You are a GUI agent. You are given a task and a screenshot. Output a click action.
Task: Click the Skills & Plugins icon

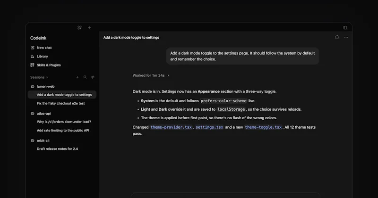coord(32,65)
